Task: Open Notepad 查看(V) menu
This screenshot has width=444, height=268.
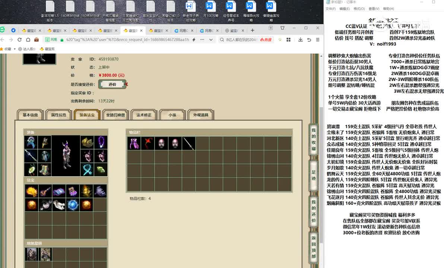Action: click(374, 9)
